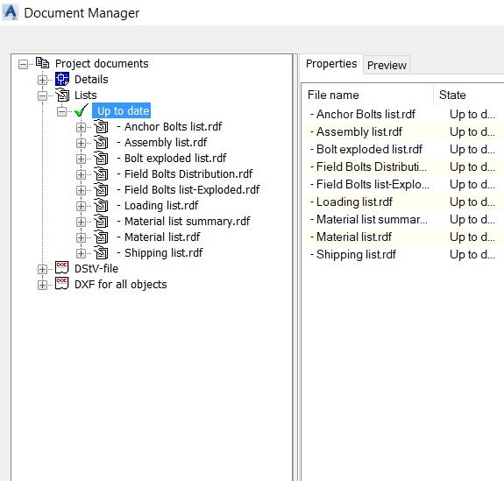The height and width of the screenshot is (481, 504).
Task: Expand the Bolt exploded list.rdf node
Action: (81, 159)
